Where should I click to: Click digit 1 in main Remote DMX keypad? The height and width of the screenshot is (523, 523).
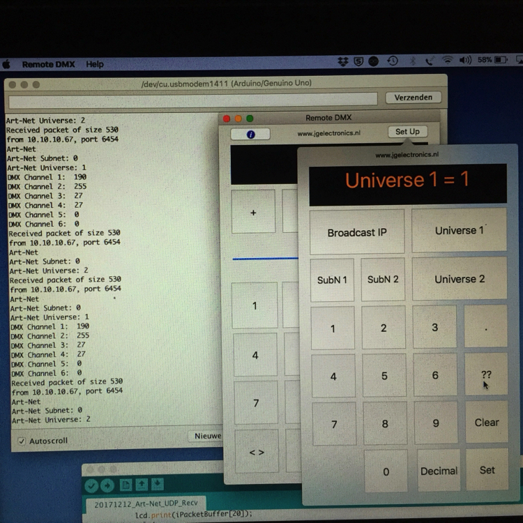click(x=255, y=305)
